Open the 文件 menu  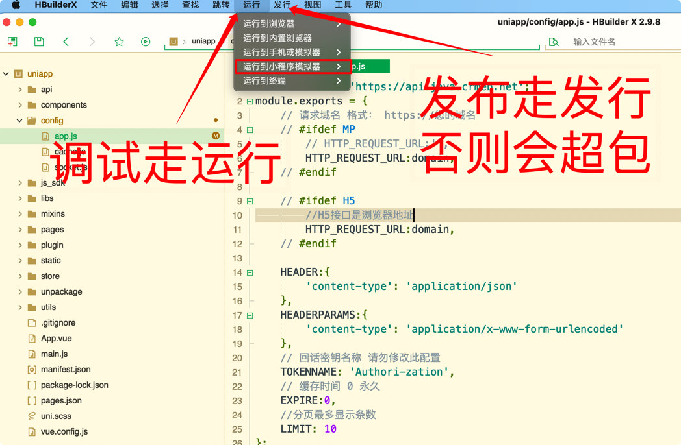(99, 5)
